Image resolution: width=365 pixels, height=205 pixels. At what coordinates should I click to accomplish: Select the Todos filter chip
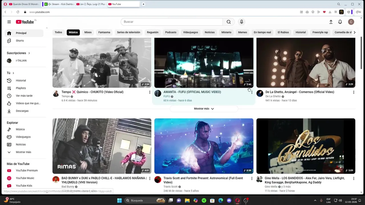tap(58, 32)
